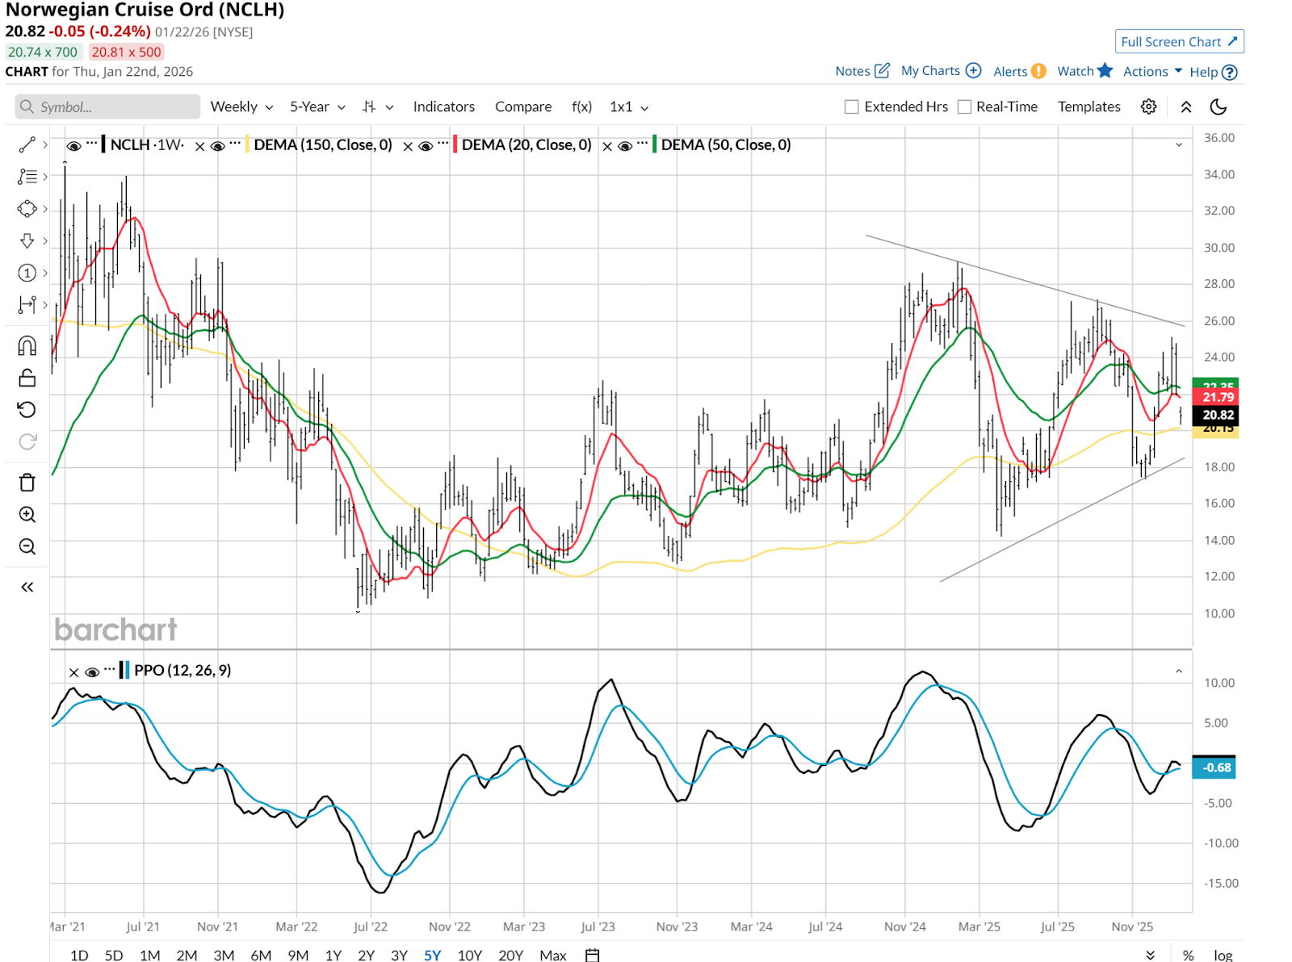Tick the Real-Time checkbox
Image resolution: width=1292 pixels, height=962 pixels.
tap(964, 107)
